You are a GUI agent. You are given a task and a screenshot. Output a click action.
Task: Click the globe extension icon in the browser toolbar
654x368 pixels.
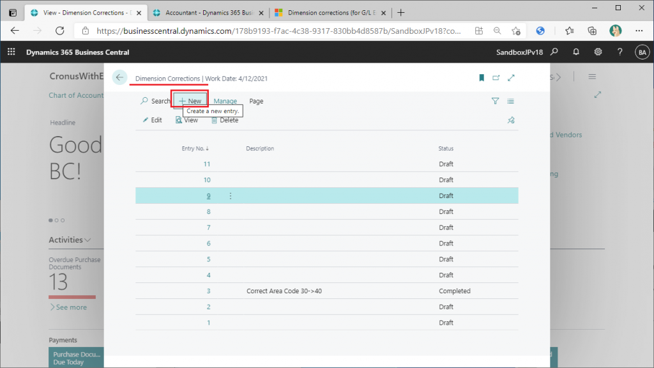[540, 31]
